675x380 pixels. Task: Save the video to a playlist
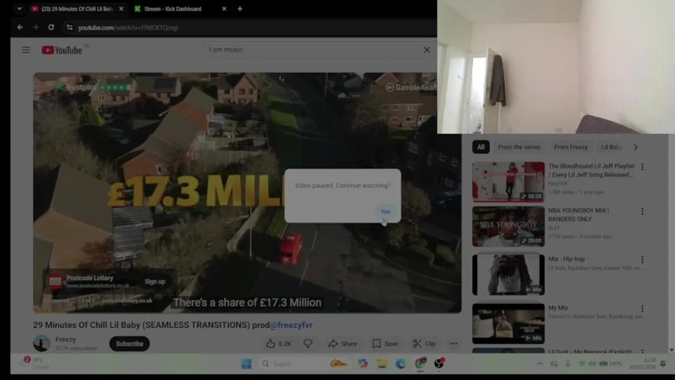click(385, 344)
